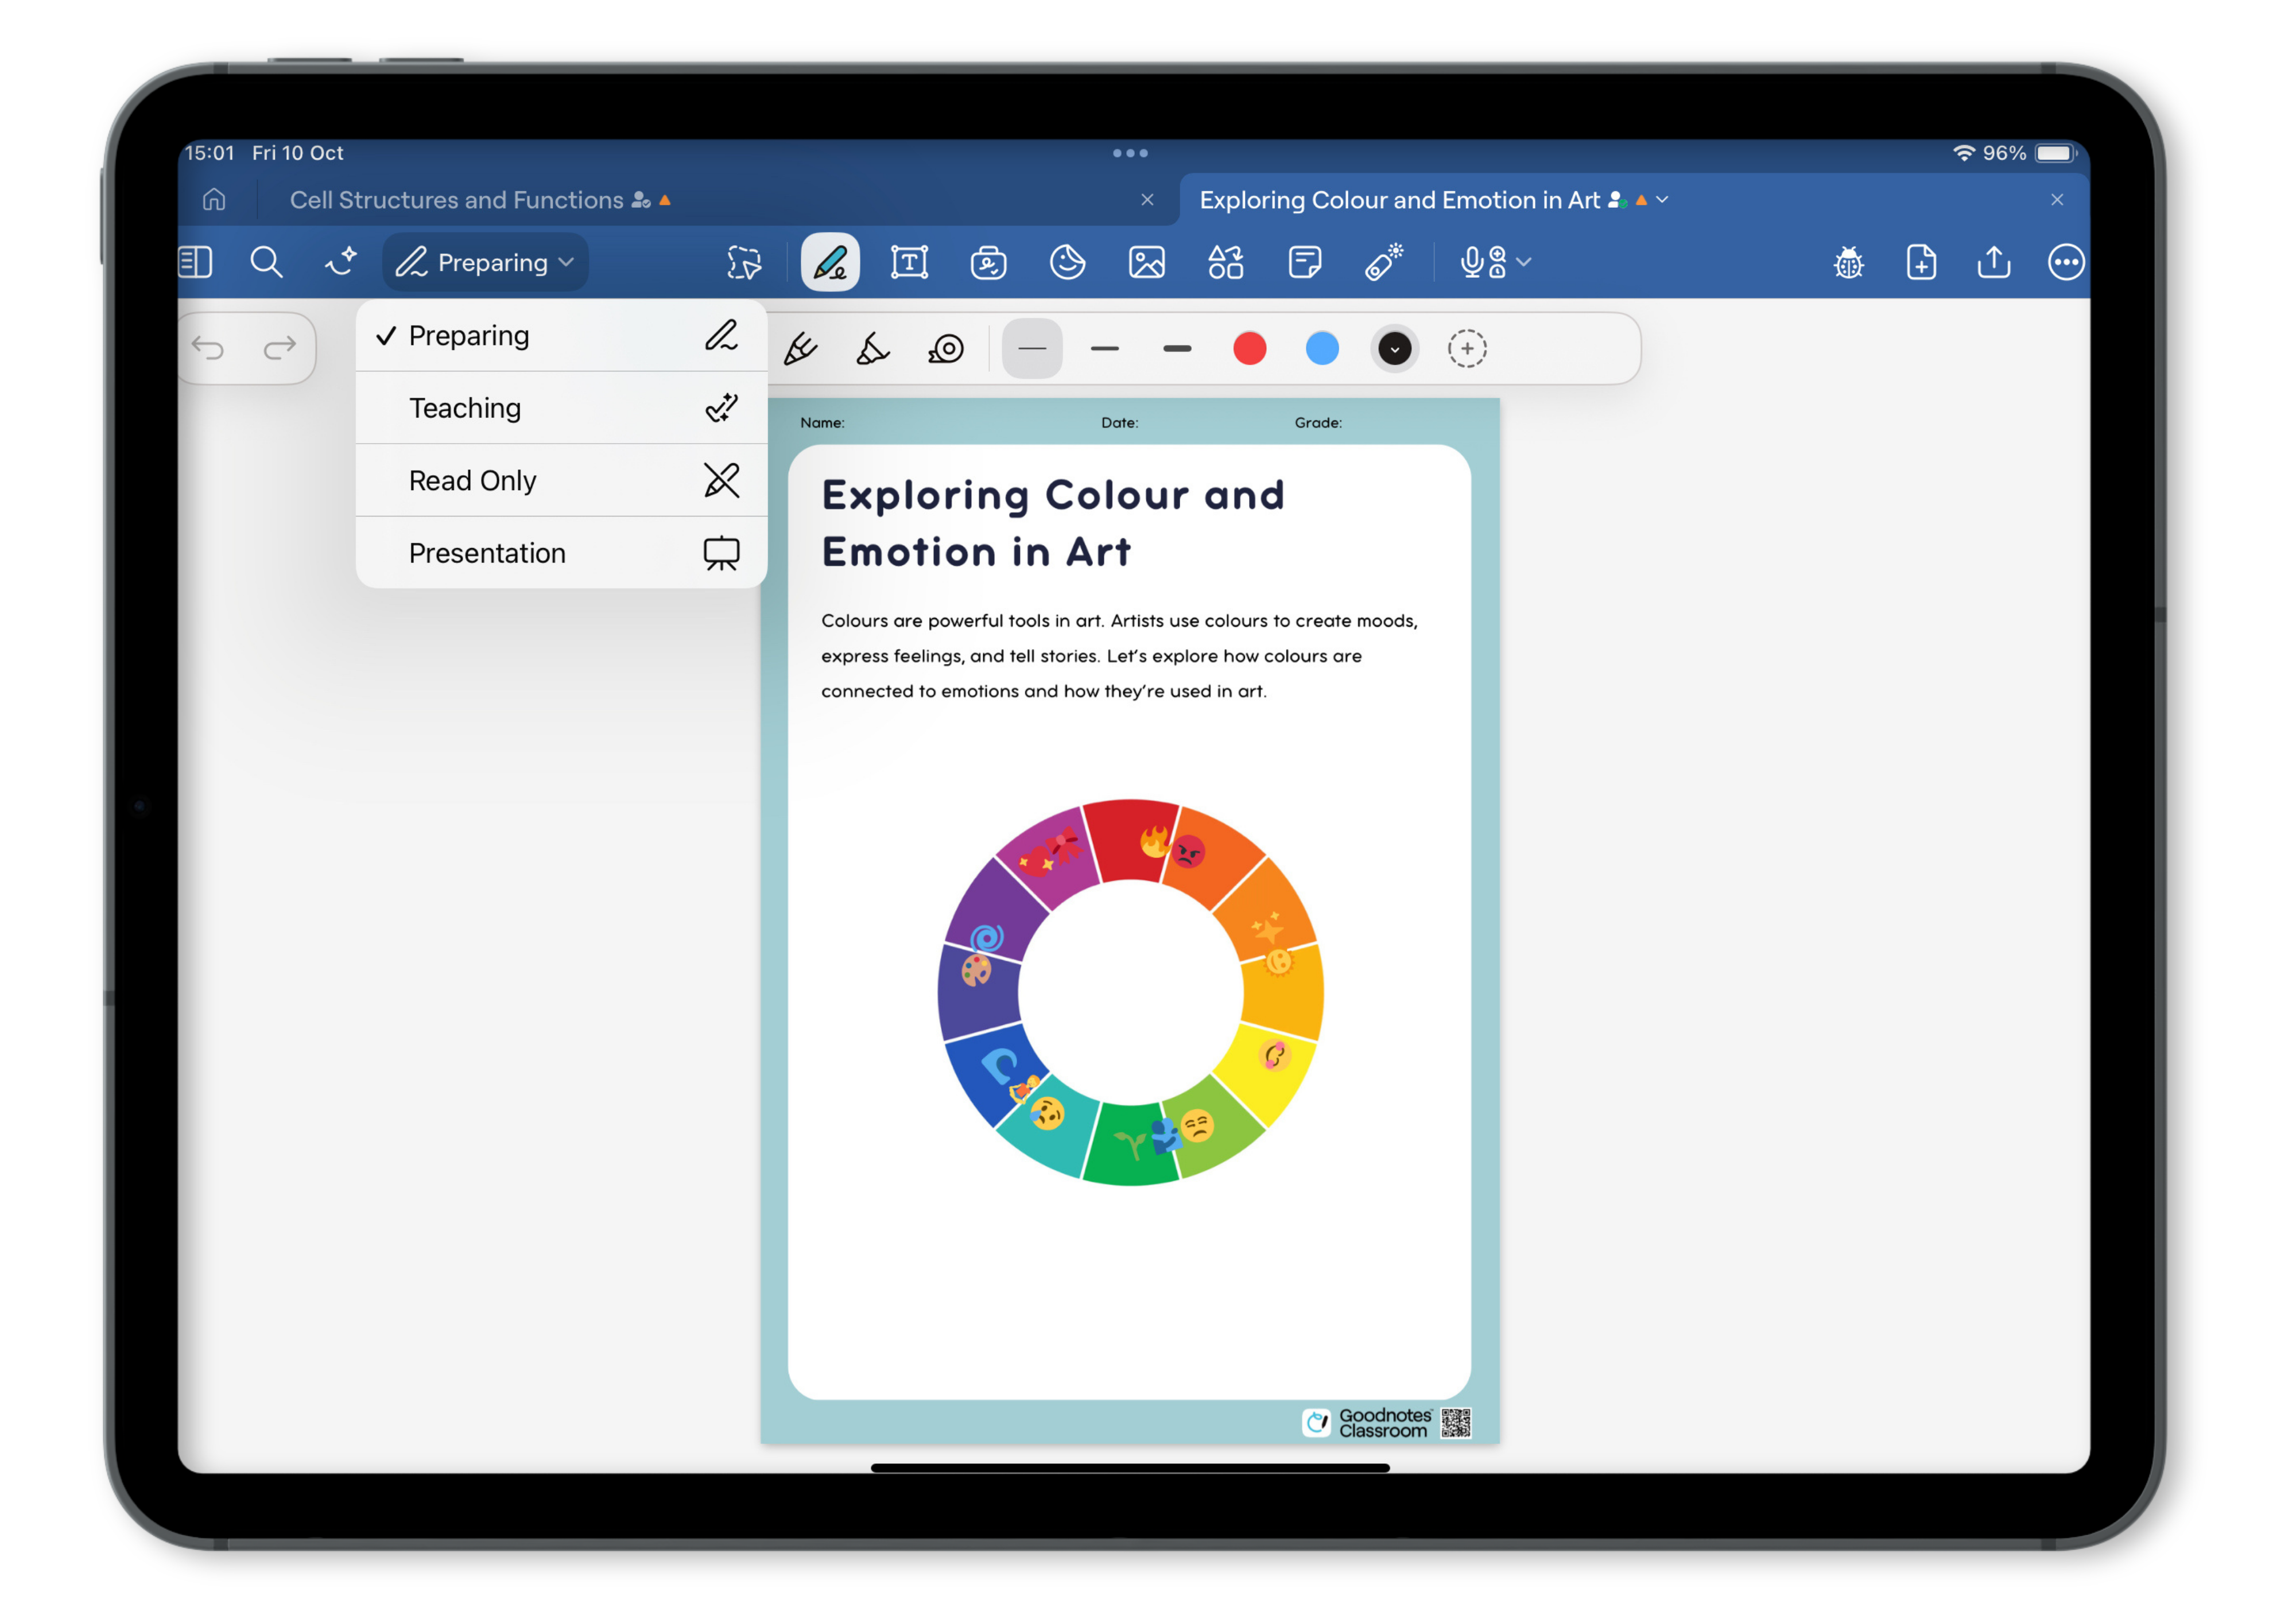Select the thinnest stroke width
Screen dimensions: 2296x1623
[x=1032, y=349]
